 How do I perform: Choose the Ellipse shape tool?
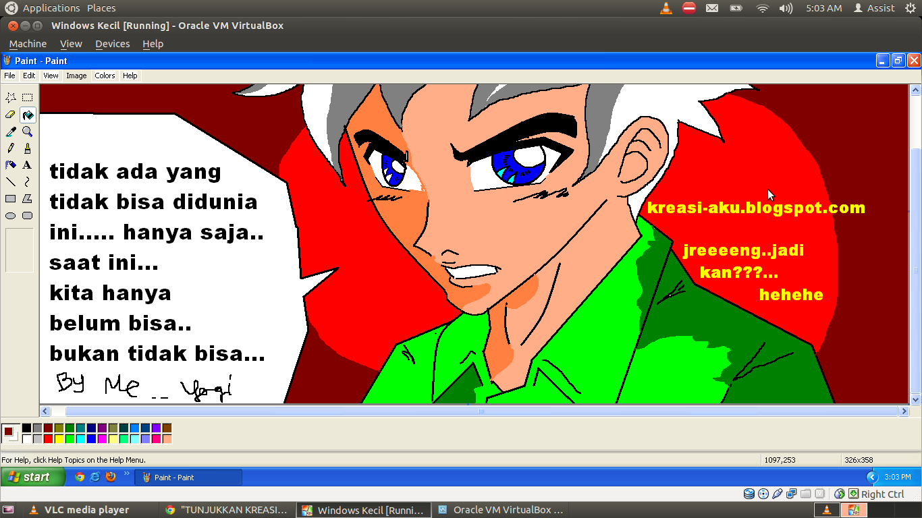[11, 216]
